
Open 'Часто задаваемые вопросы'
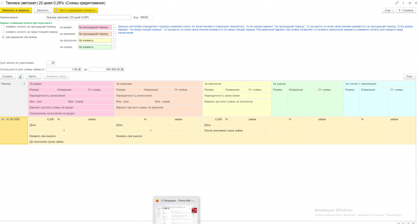76,10
